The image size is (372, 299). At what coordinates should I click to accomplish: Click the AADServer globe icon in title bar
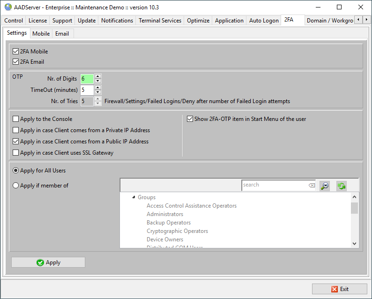pyautogui.click(x=8, y=7)
